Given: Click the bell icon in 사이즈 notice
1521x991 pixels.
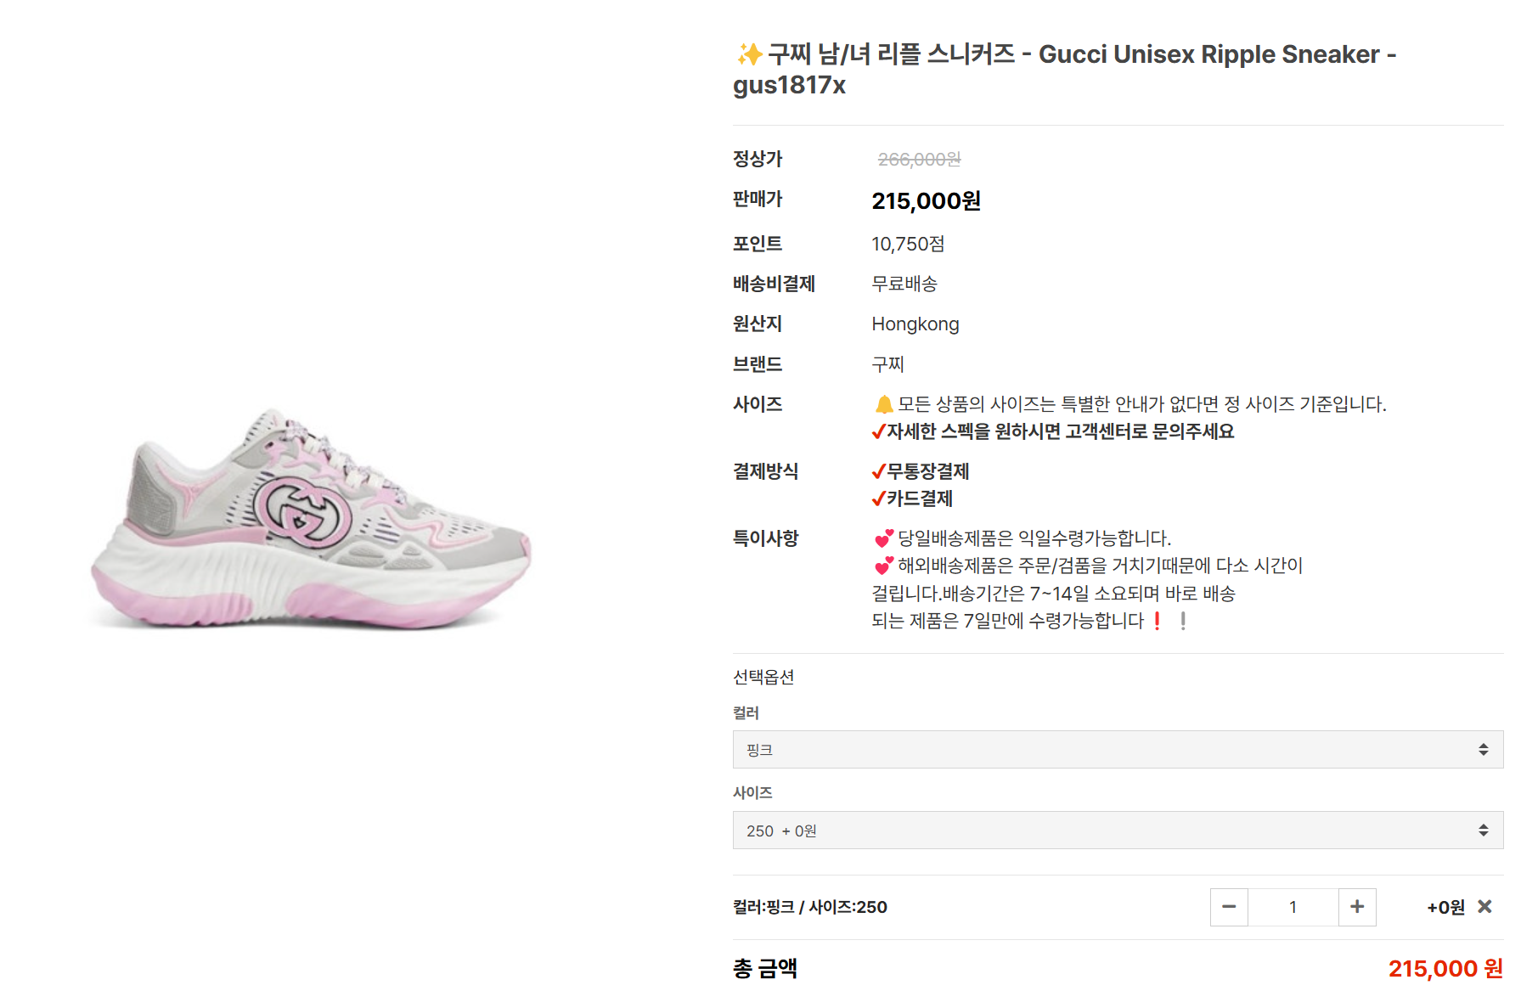Looking at the screenshot, I should click(x=883, y=404).
